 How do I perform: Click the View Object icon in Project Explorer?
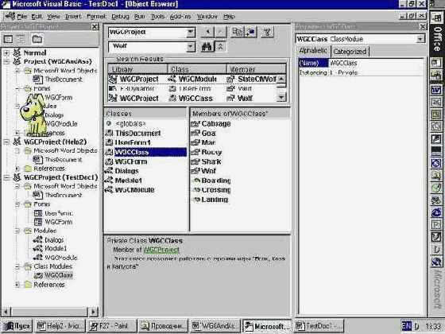[21, 39]
